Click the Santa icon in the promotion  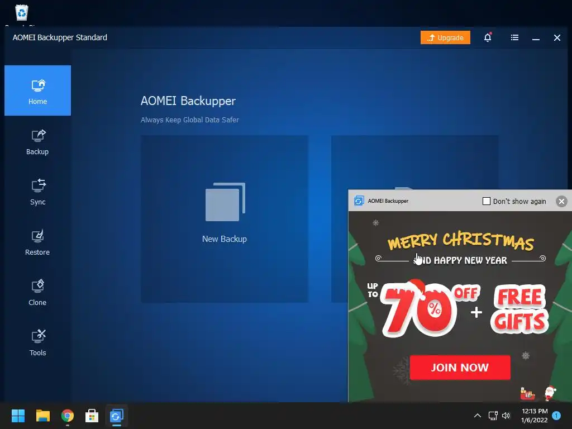tap(550, 393)
